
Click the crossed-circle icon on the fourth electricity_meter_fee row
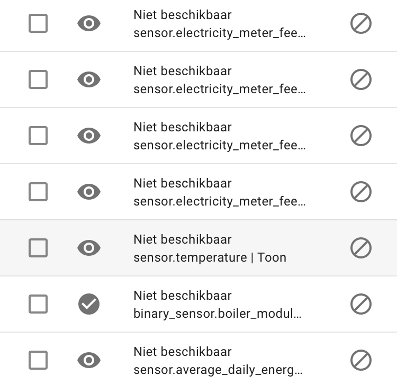(x=361, y=192)
